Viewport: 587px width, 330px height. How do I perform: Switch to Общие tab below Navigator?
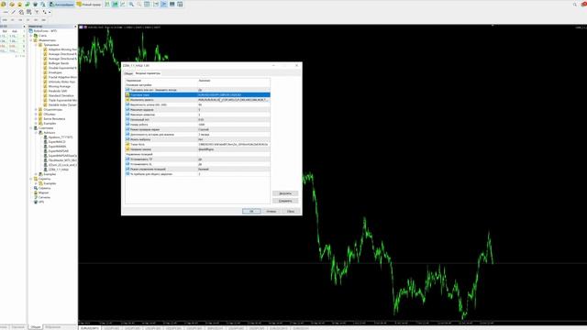[36, 327]
